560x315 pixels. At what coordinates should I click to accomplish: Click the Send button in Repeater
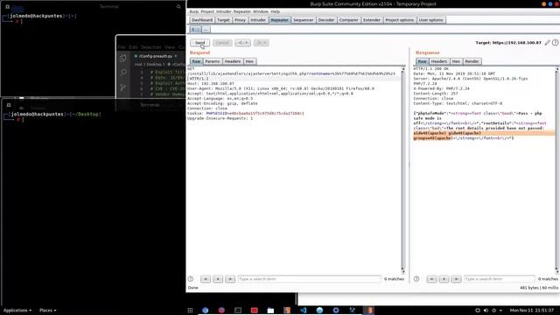point(199,43)
